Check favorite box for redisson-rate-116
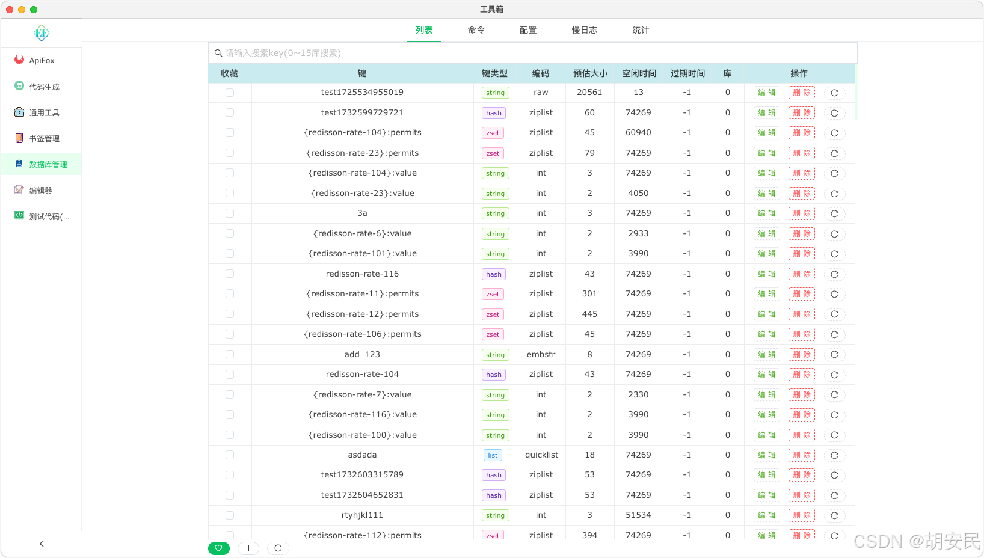 (230, 274)
